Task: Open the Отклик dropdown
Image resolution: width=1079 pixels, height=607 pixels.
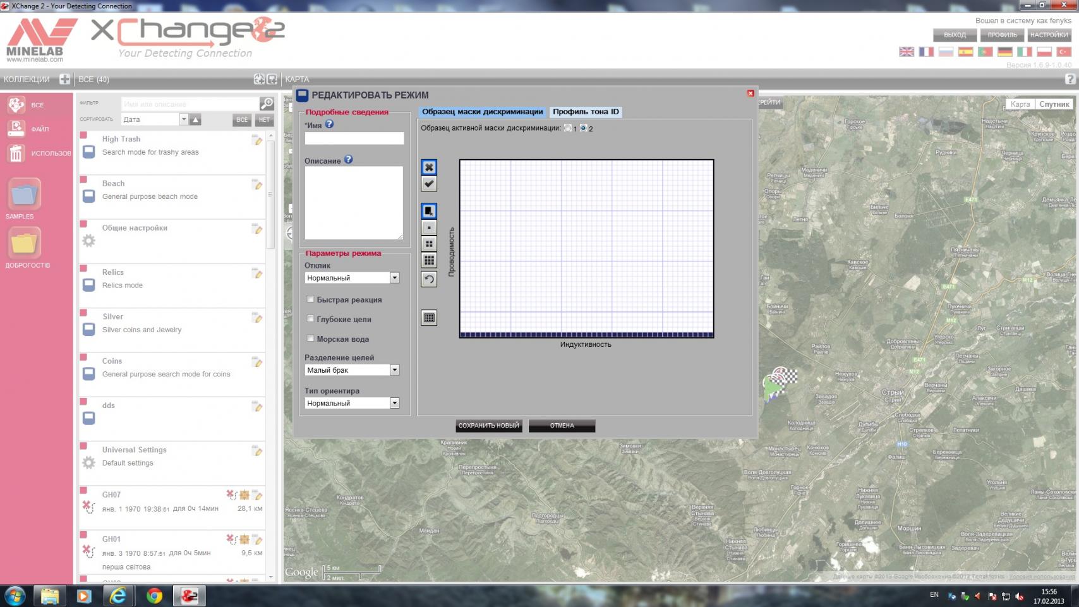Action: [x=394, y=278]
